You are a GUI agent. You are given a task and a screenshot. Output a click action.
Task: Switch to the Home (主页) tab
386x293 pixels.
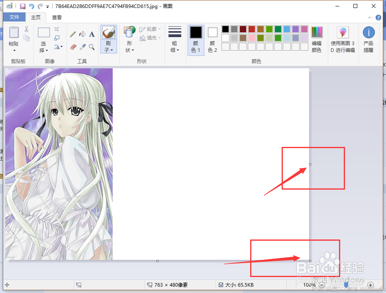36,17
